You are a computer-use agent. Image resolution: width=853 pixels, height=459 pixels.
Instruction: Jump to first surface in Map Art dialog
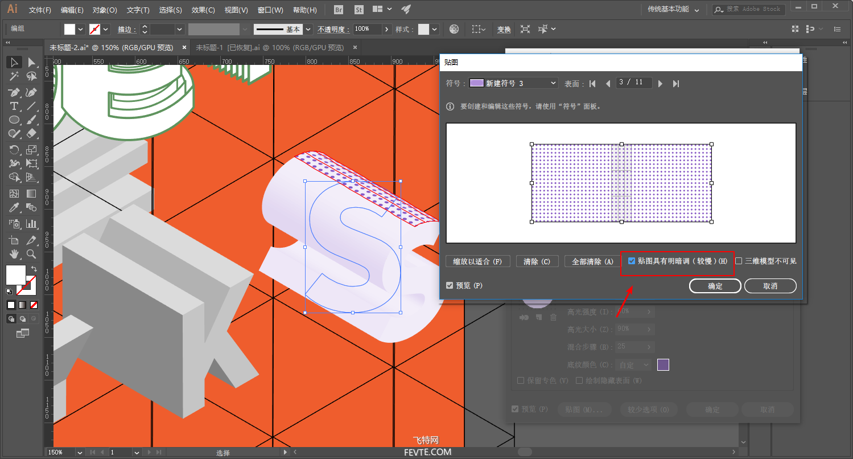(x=592, y=84)
